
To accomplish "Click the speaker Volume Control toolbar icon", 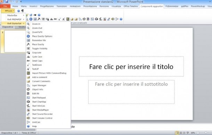I will pyautogui.click(x=113, y=19).
